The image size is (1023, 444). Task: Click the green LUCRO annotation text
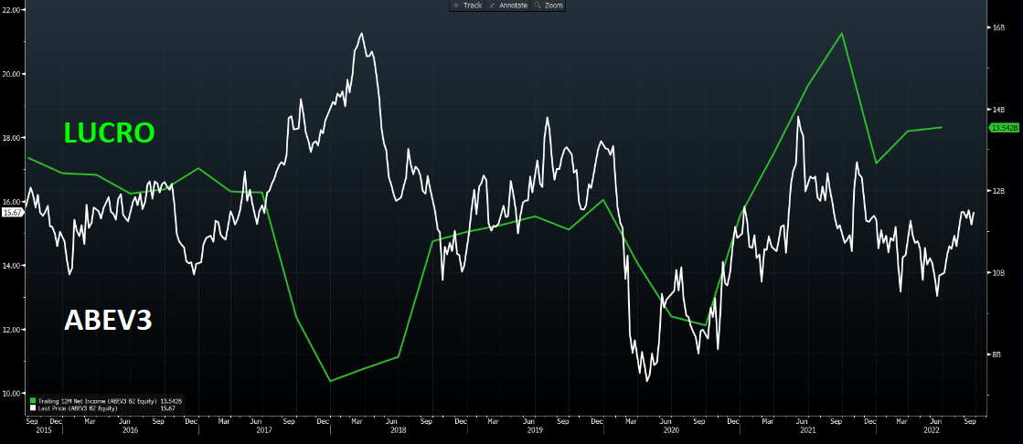coord(109,133)
